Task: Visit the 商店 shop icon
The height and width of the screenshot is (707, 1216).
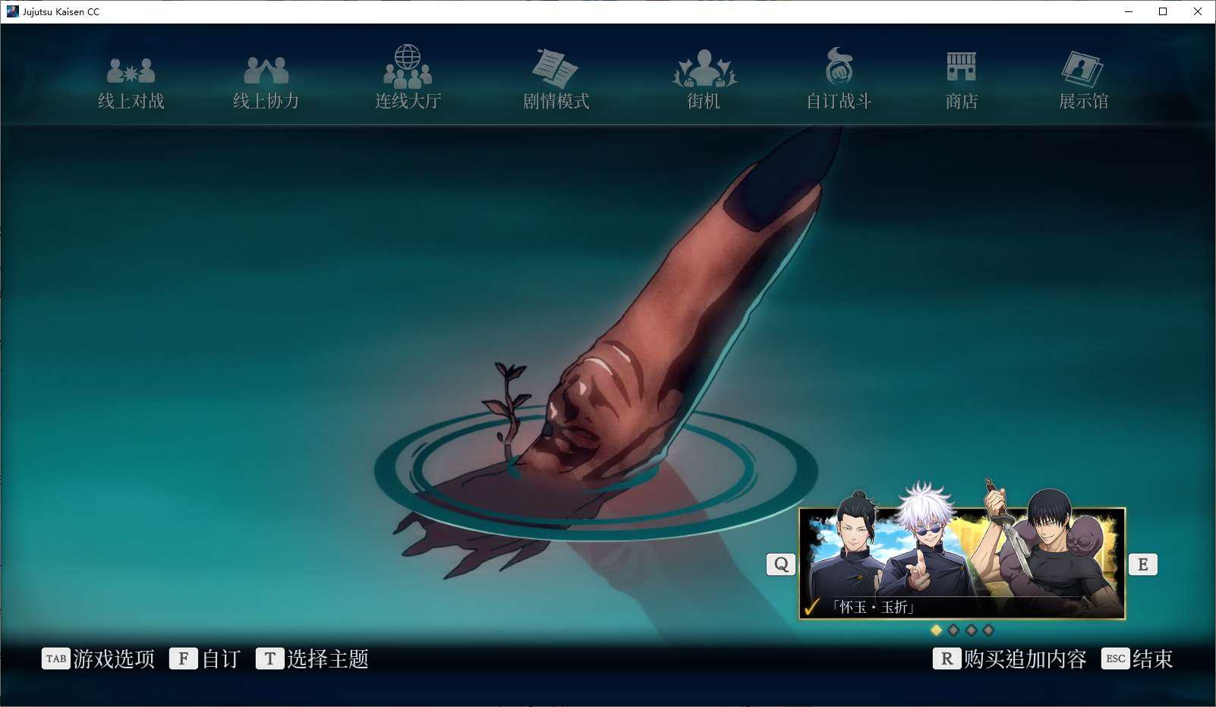Action: [961, 68]
